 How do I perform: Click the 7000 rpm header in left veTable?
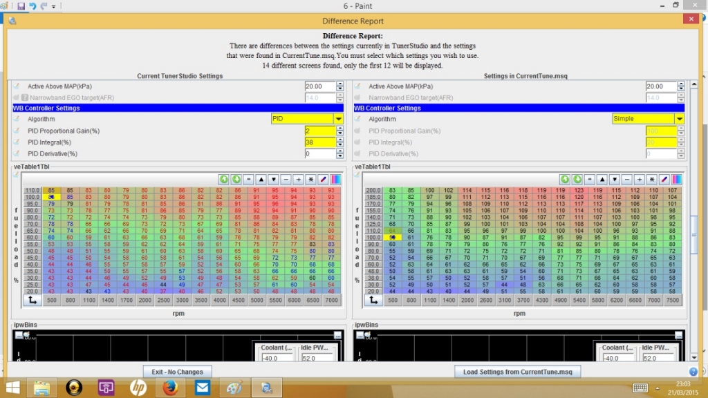pyautogui.click(x=331, y=300)
